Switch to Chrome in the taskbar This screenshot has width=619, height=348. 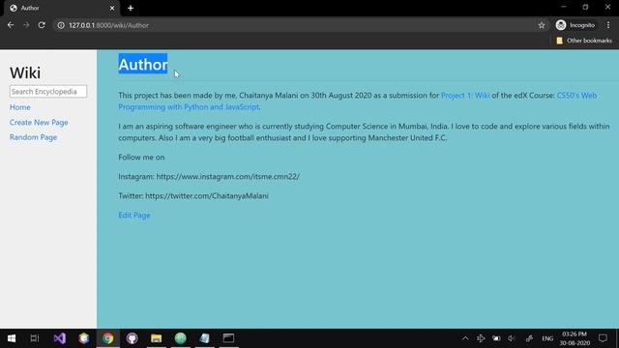click(107, 338)
